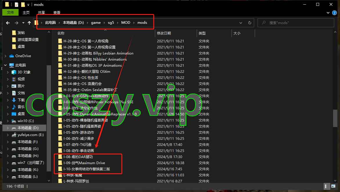Navigate up to the MOD parent folder
The image size is (340, 192).
click(x=29, y=23)
